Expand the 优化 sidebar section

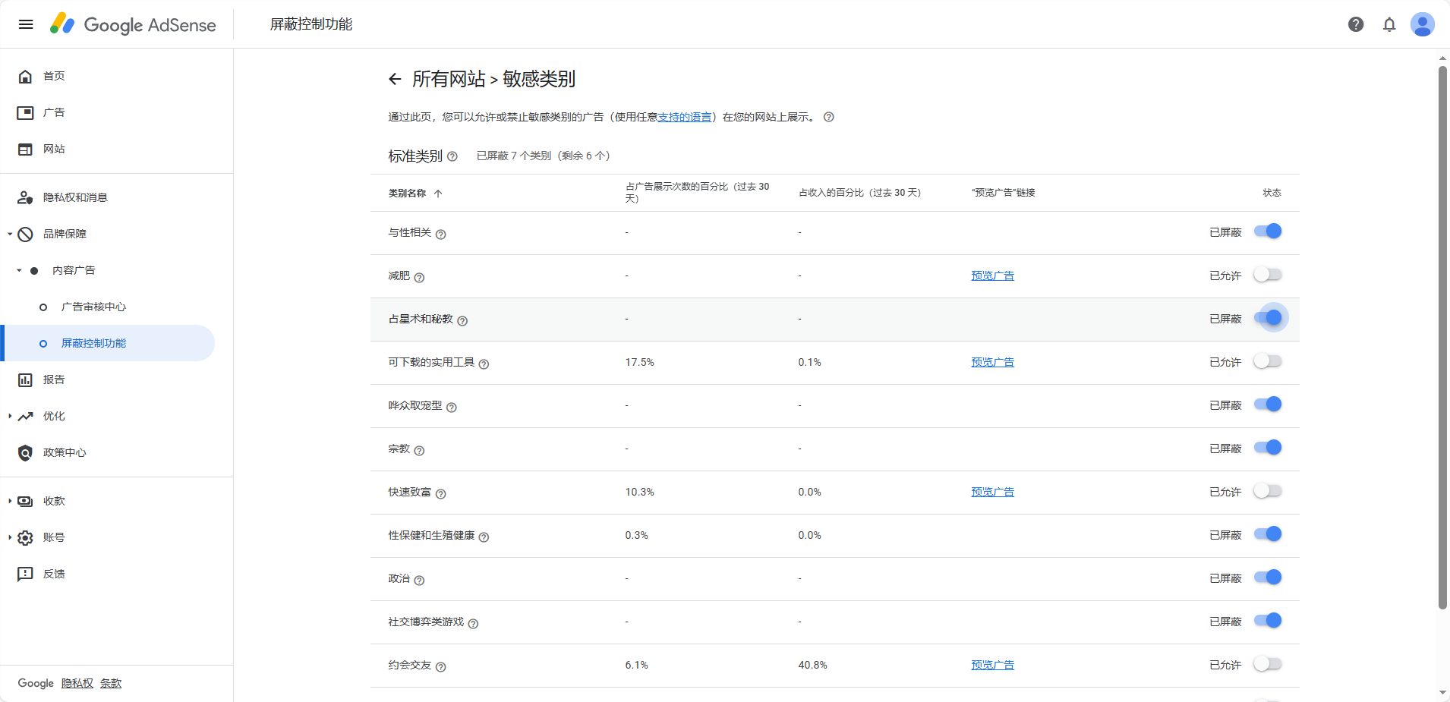point(10,416)
